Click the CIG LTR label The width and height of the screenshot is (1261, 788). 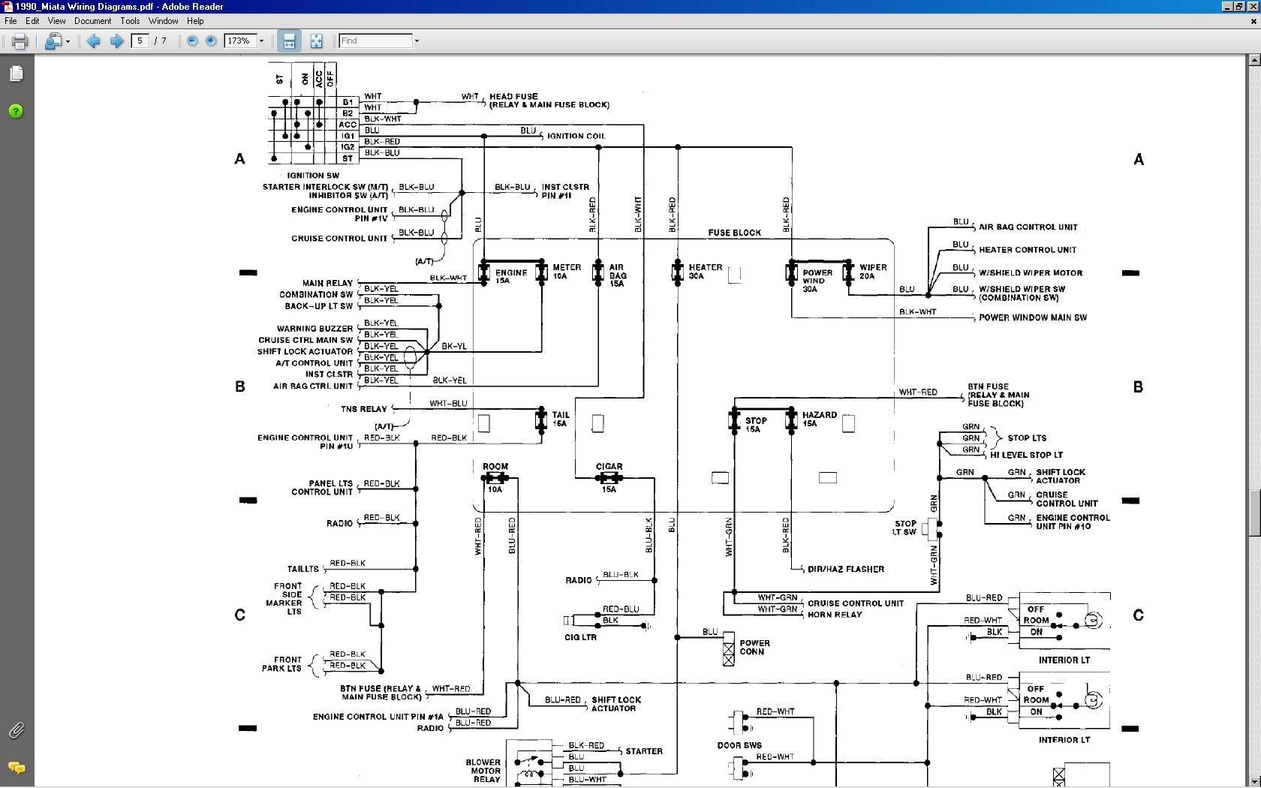coord(580,637)
